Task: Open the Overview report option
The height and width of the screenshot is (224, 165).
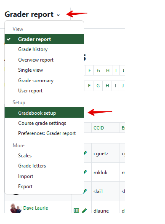Action: click(36, 60)
